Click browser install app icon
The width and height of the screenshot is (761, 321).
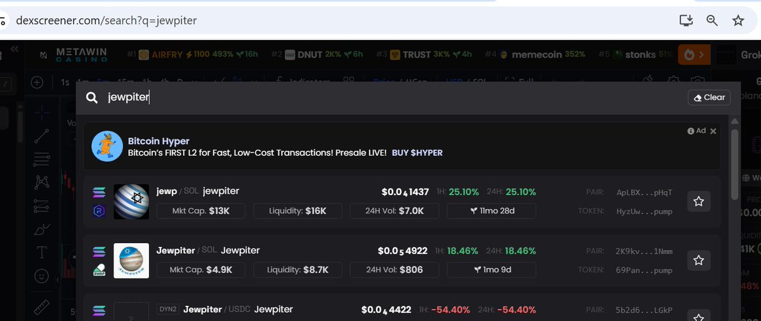[x=686, y=20]
